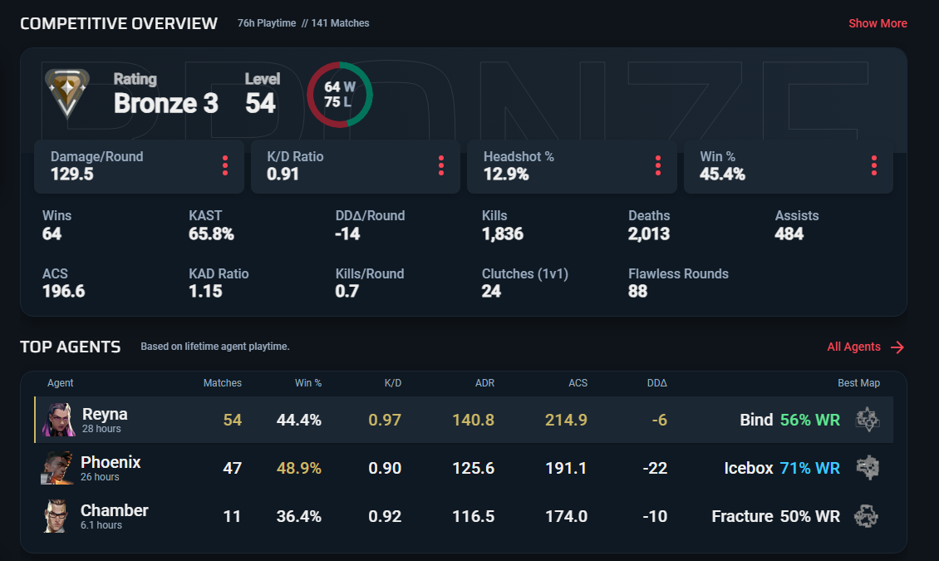
Task: Open the Headshot % three-dot menu
Action: 658,166
